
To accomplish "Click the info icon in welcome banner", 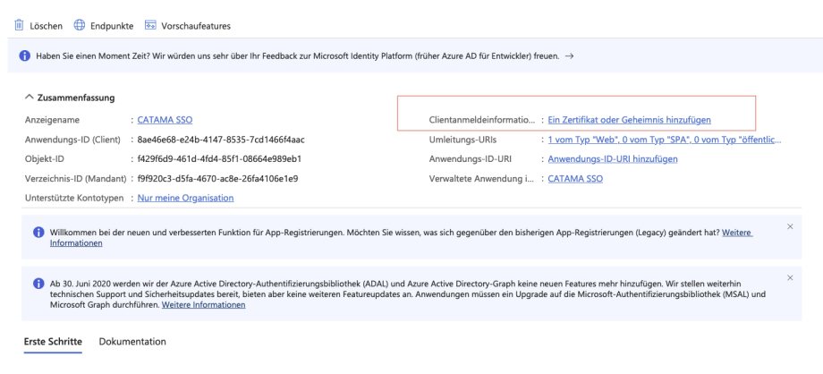I will click(x=37, y=233).
